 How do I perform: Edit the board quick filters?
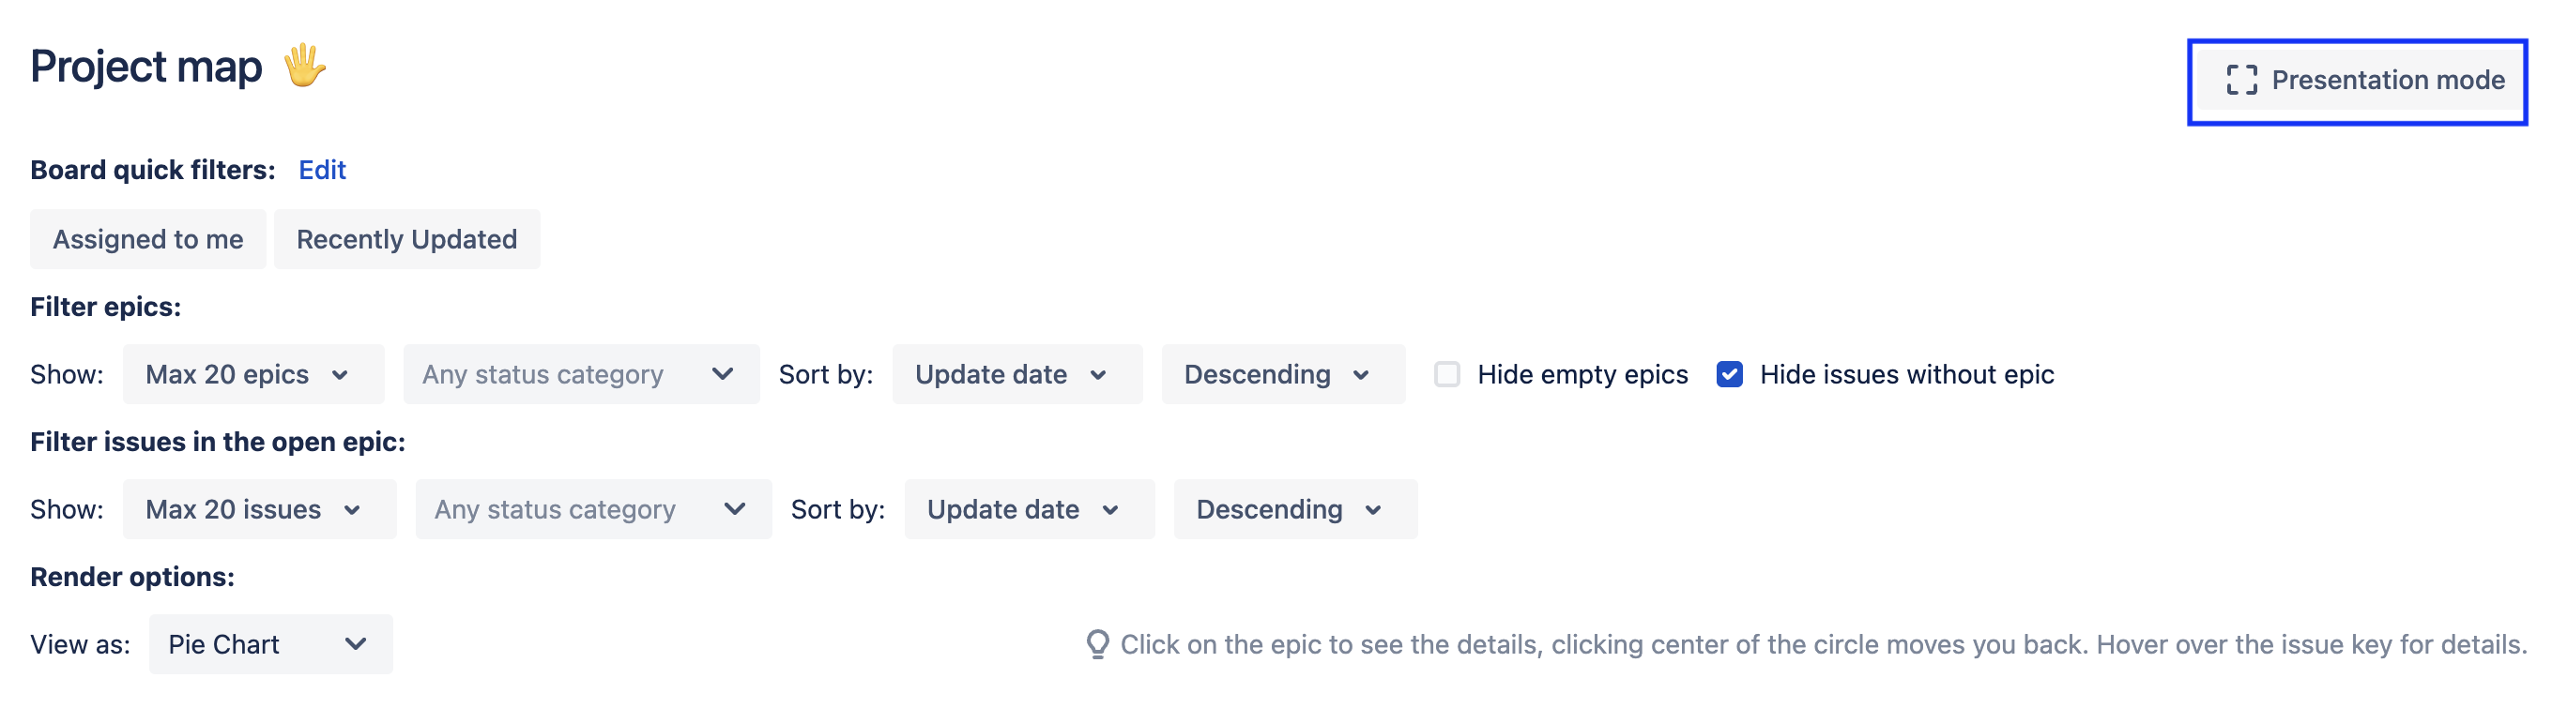click(322, 170)
